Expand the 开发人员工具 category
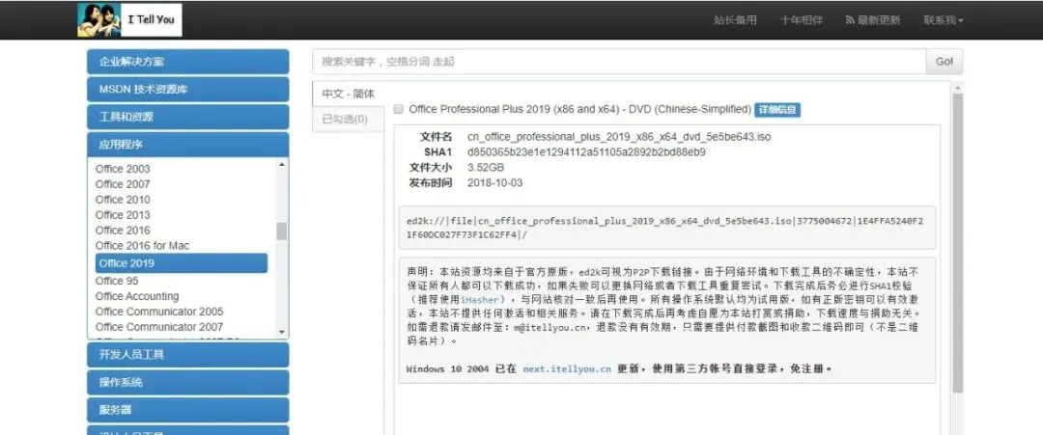Viewport: 1043px width, 435px height. coord(188,355)
